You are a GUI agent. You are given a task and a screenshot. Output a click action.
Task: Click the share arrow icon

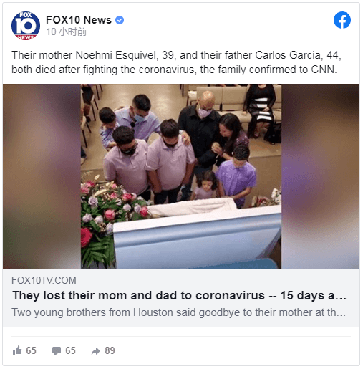tap(96, 351)
